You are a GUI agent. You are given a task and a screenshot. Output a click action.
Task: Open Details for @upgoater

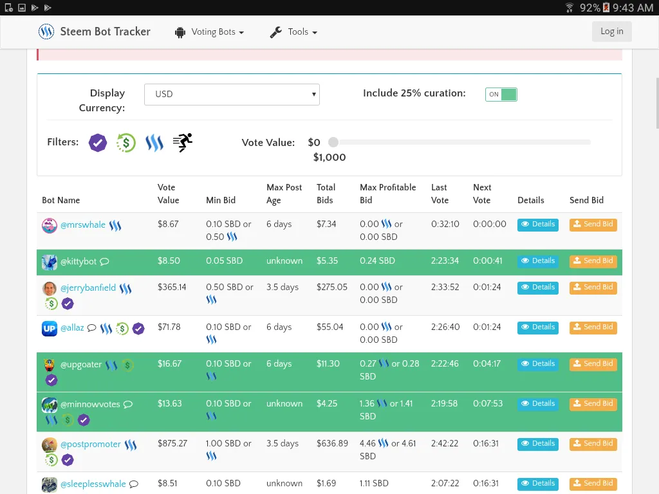click(538, 364)
